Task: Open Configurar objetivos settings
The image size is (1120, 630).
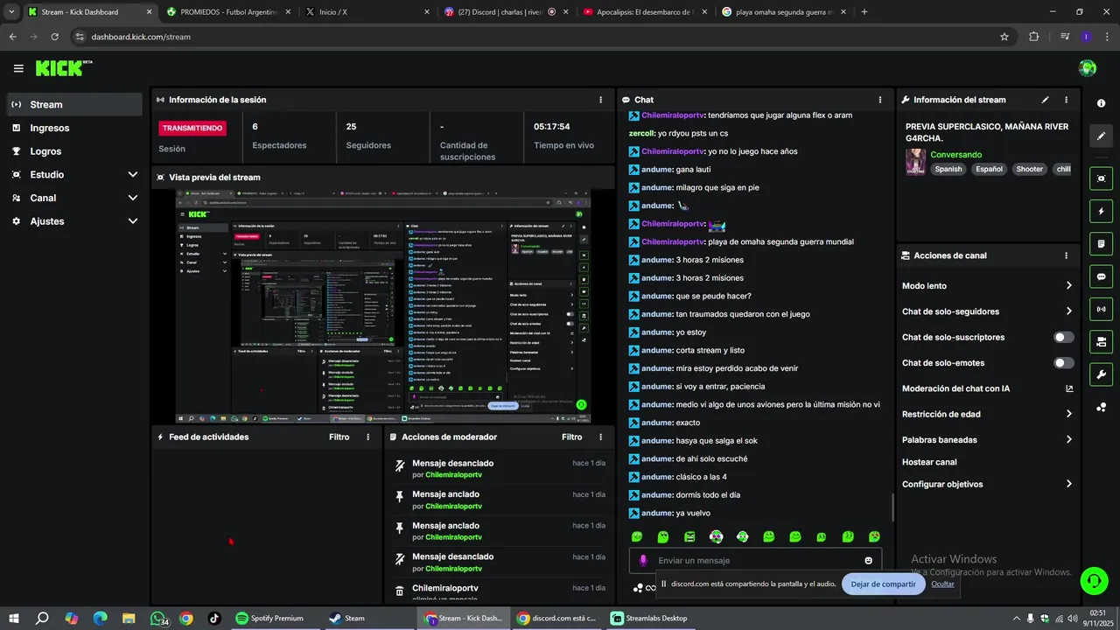Action: pos(987,484)
